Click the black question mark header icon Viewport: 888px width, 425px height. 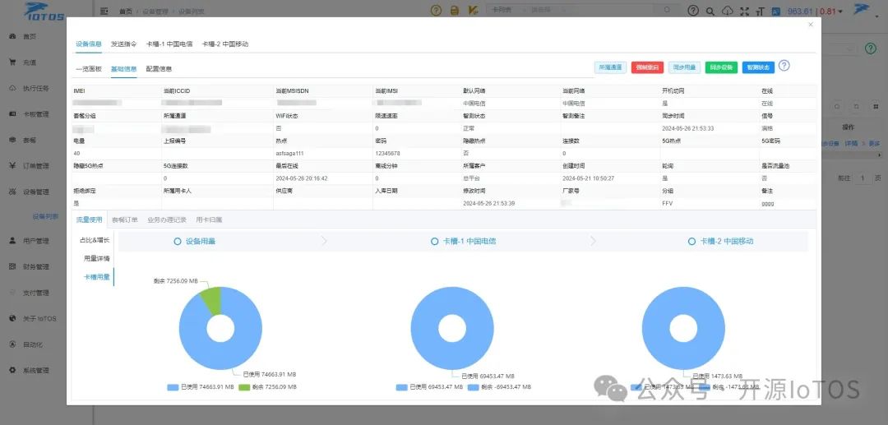(x=693, y=11)
